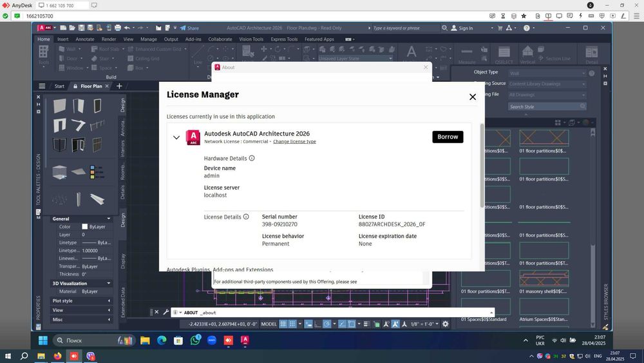644x363 pixels.
Task: Select the first wall tool in Tool Palettes
Action: (59, 106)
